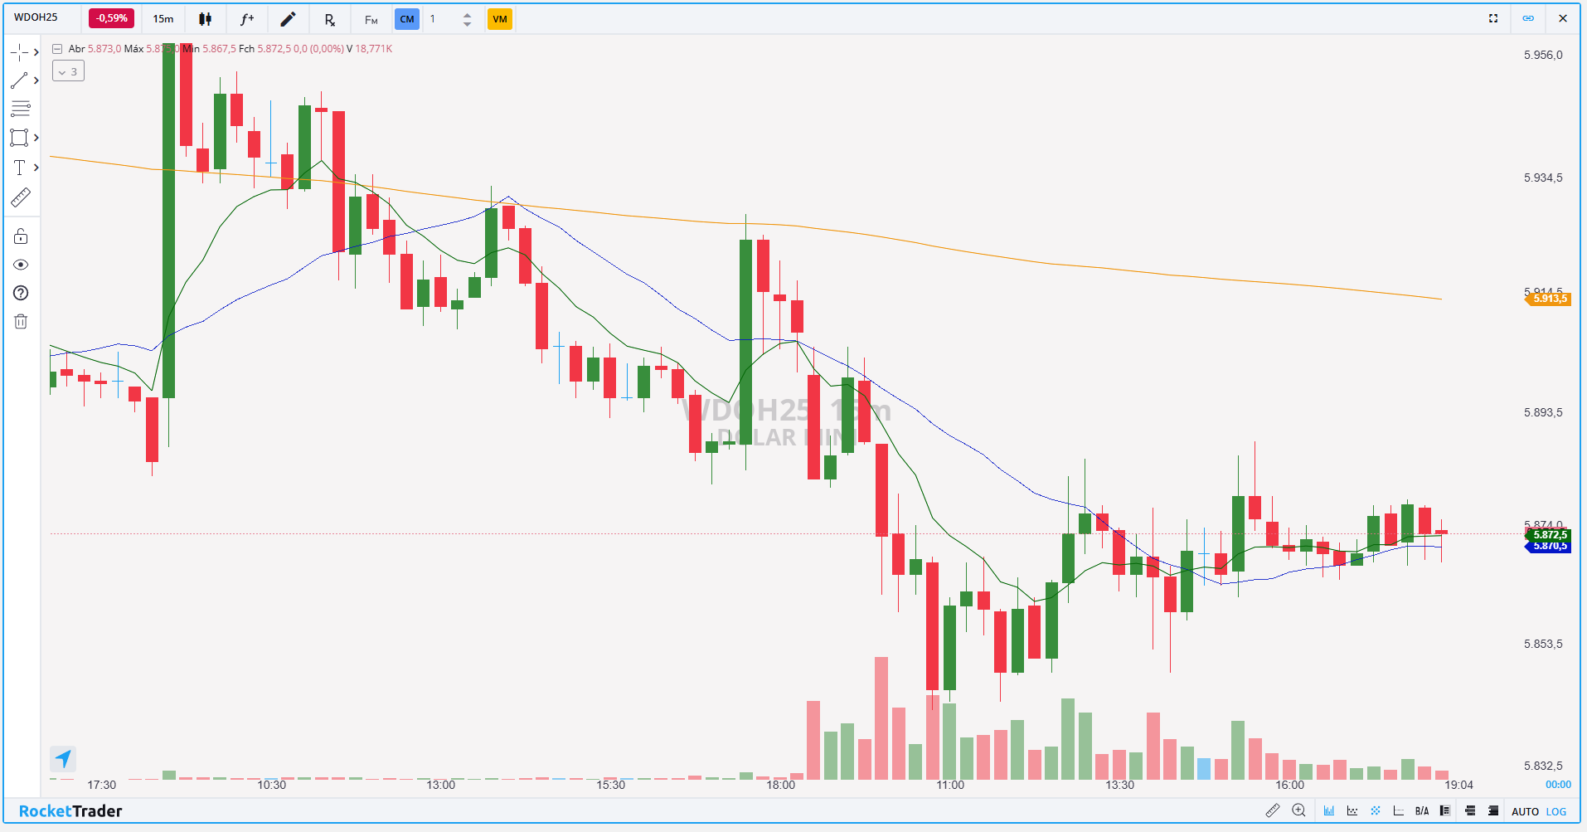The width and height of the screenshot is (1587, 832).
Task: Click the yellow VM button
Action: coord(499,19)
